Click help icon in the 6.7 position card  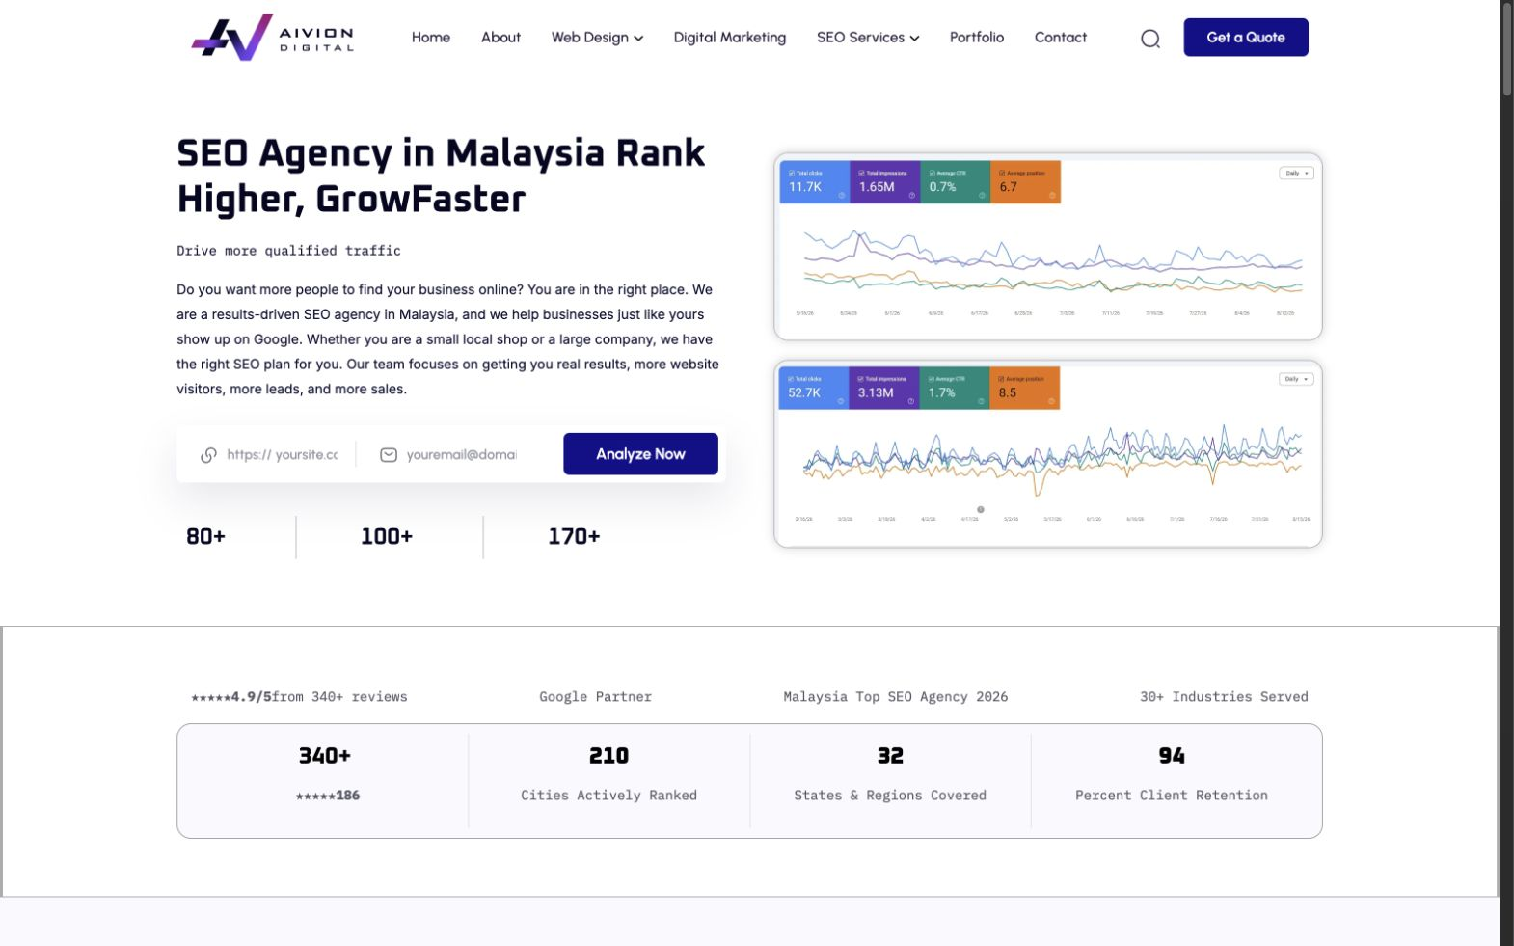[x=1052, y=196]
